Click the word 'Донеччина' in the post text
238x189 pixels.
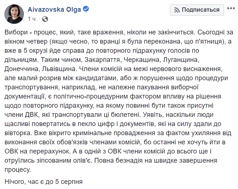pos(21,69)
